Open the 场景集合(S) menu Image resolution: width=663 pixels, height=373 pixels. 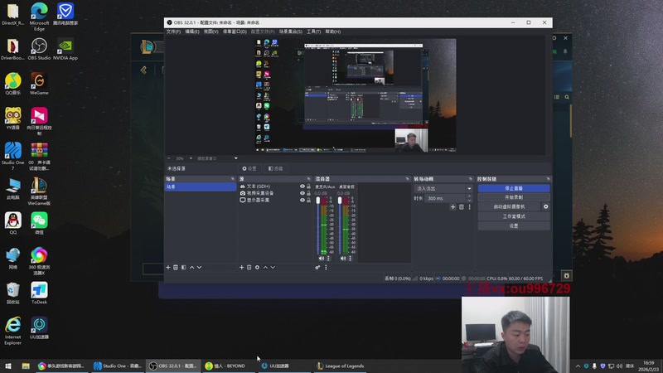[x=291, y=31]
